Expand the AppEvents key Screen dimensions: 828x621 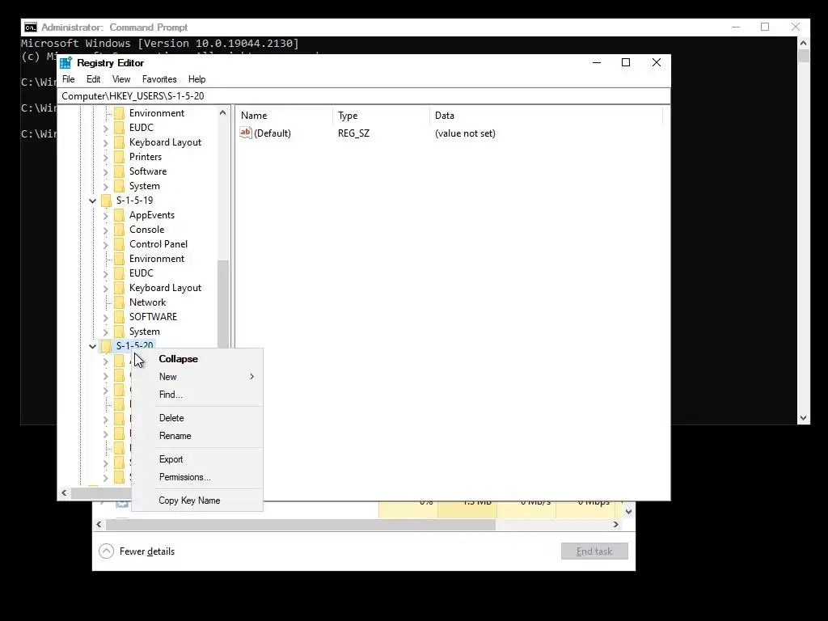click(106, 215)
